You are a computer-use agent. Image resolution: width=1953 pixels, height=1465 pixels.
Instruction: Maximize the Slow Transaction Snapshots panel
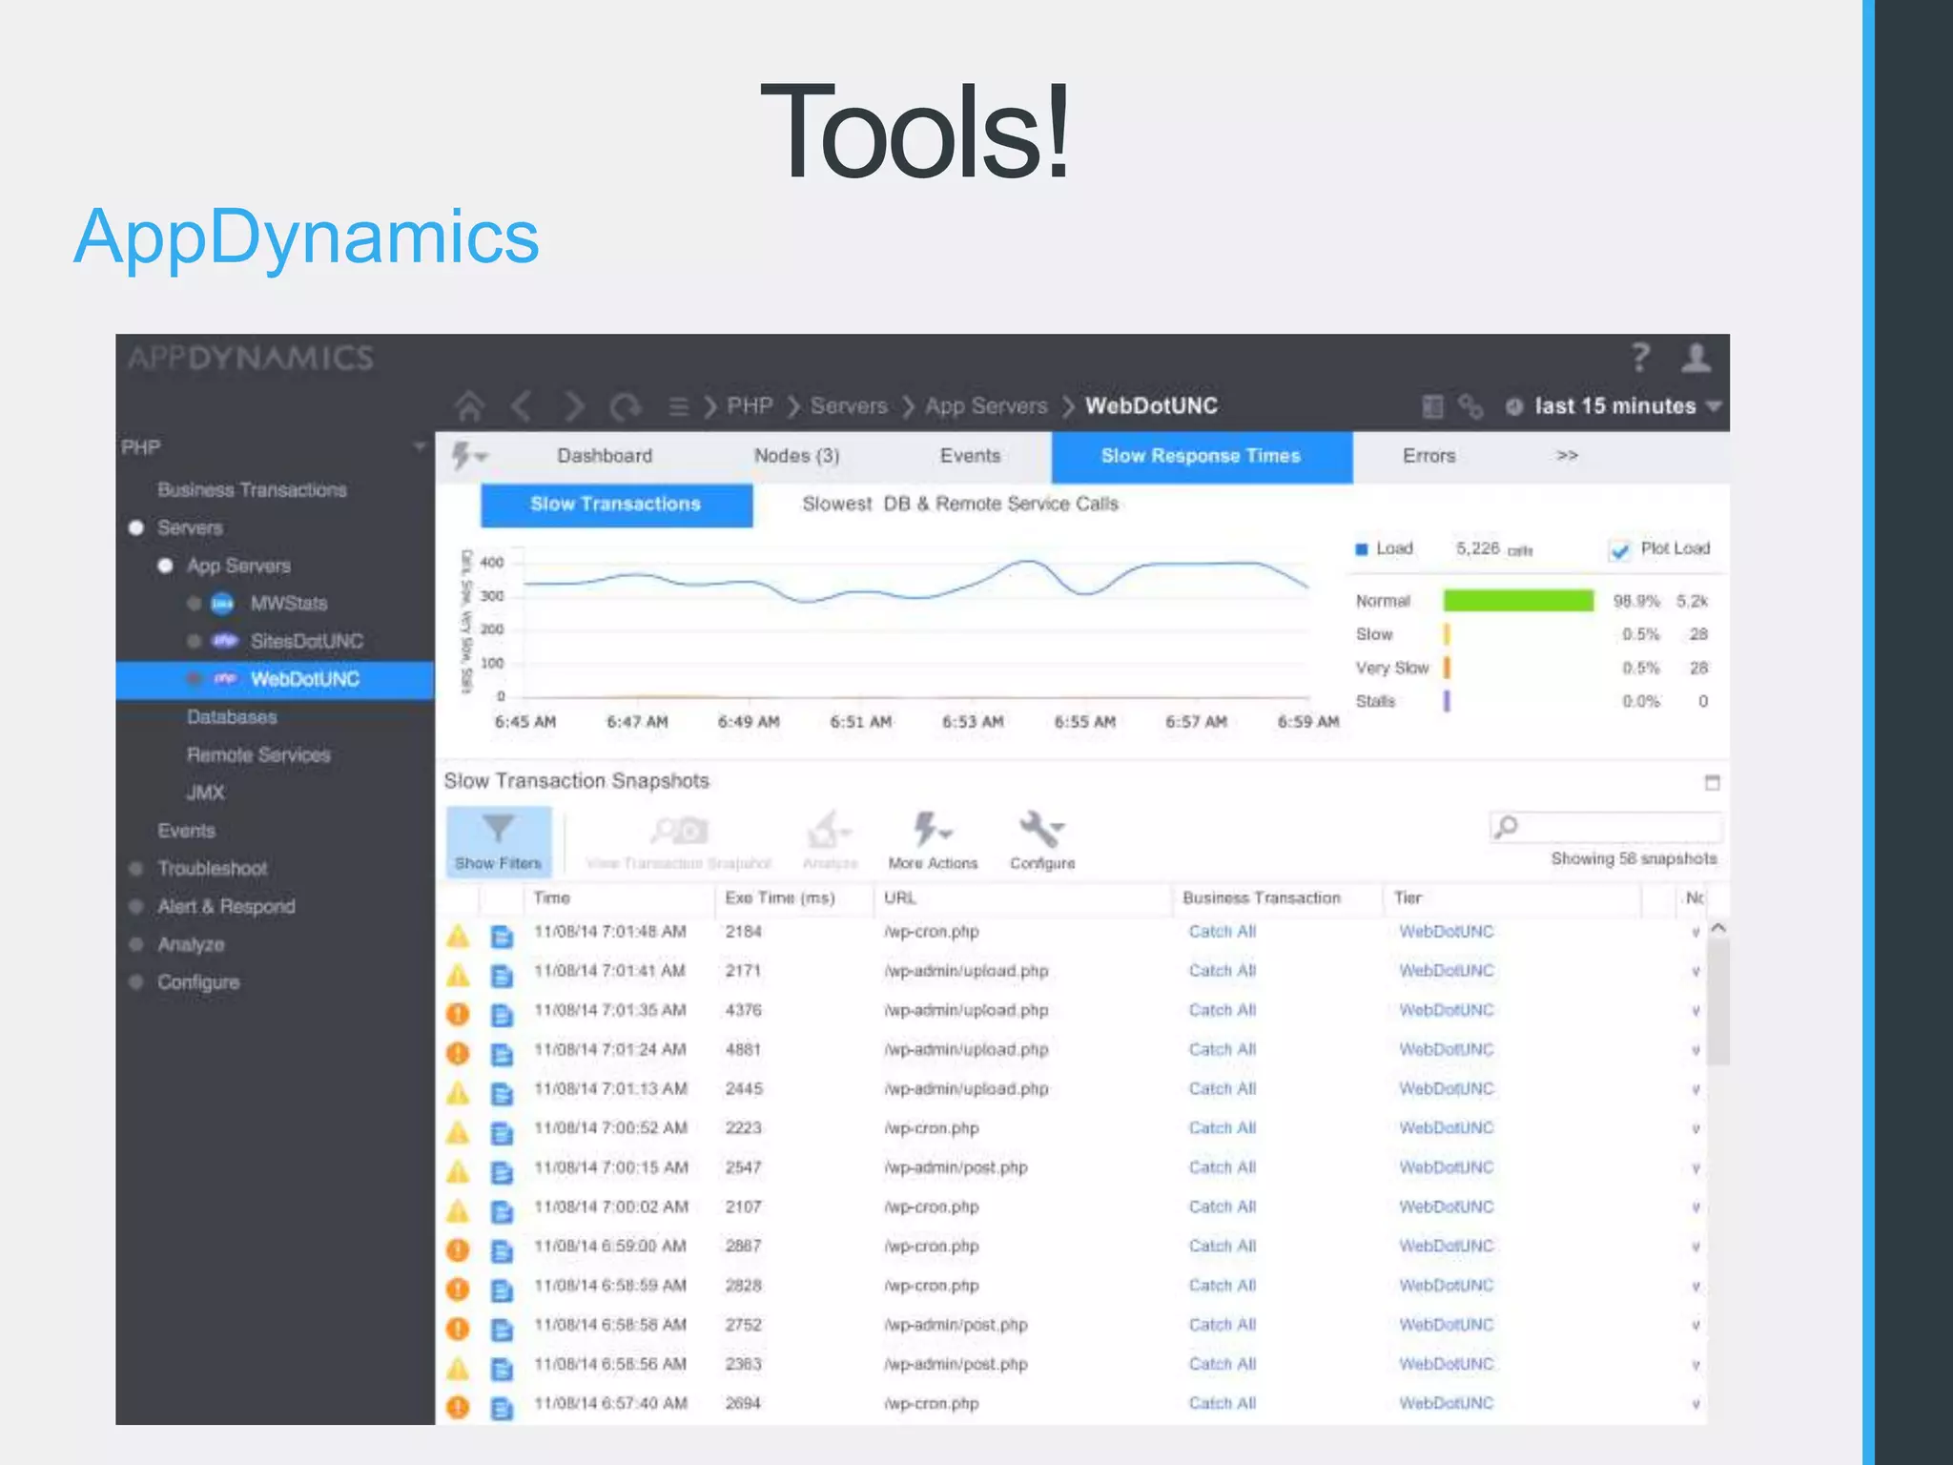click(x=1712, y=783)
